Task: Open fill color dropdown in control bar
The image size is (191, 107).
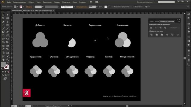Action: click(17, 7)
